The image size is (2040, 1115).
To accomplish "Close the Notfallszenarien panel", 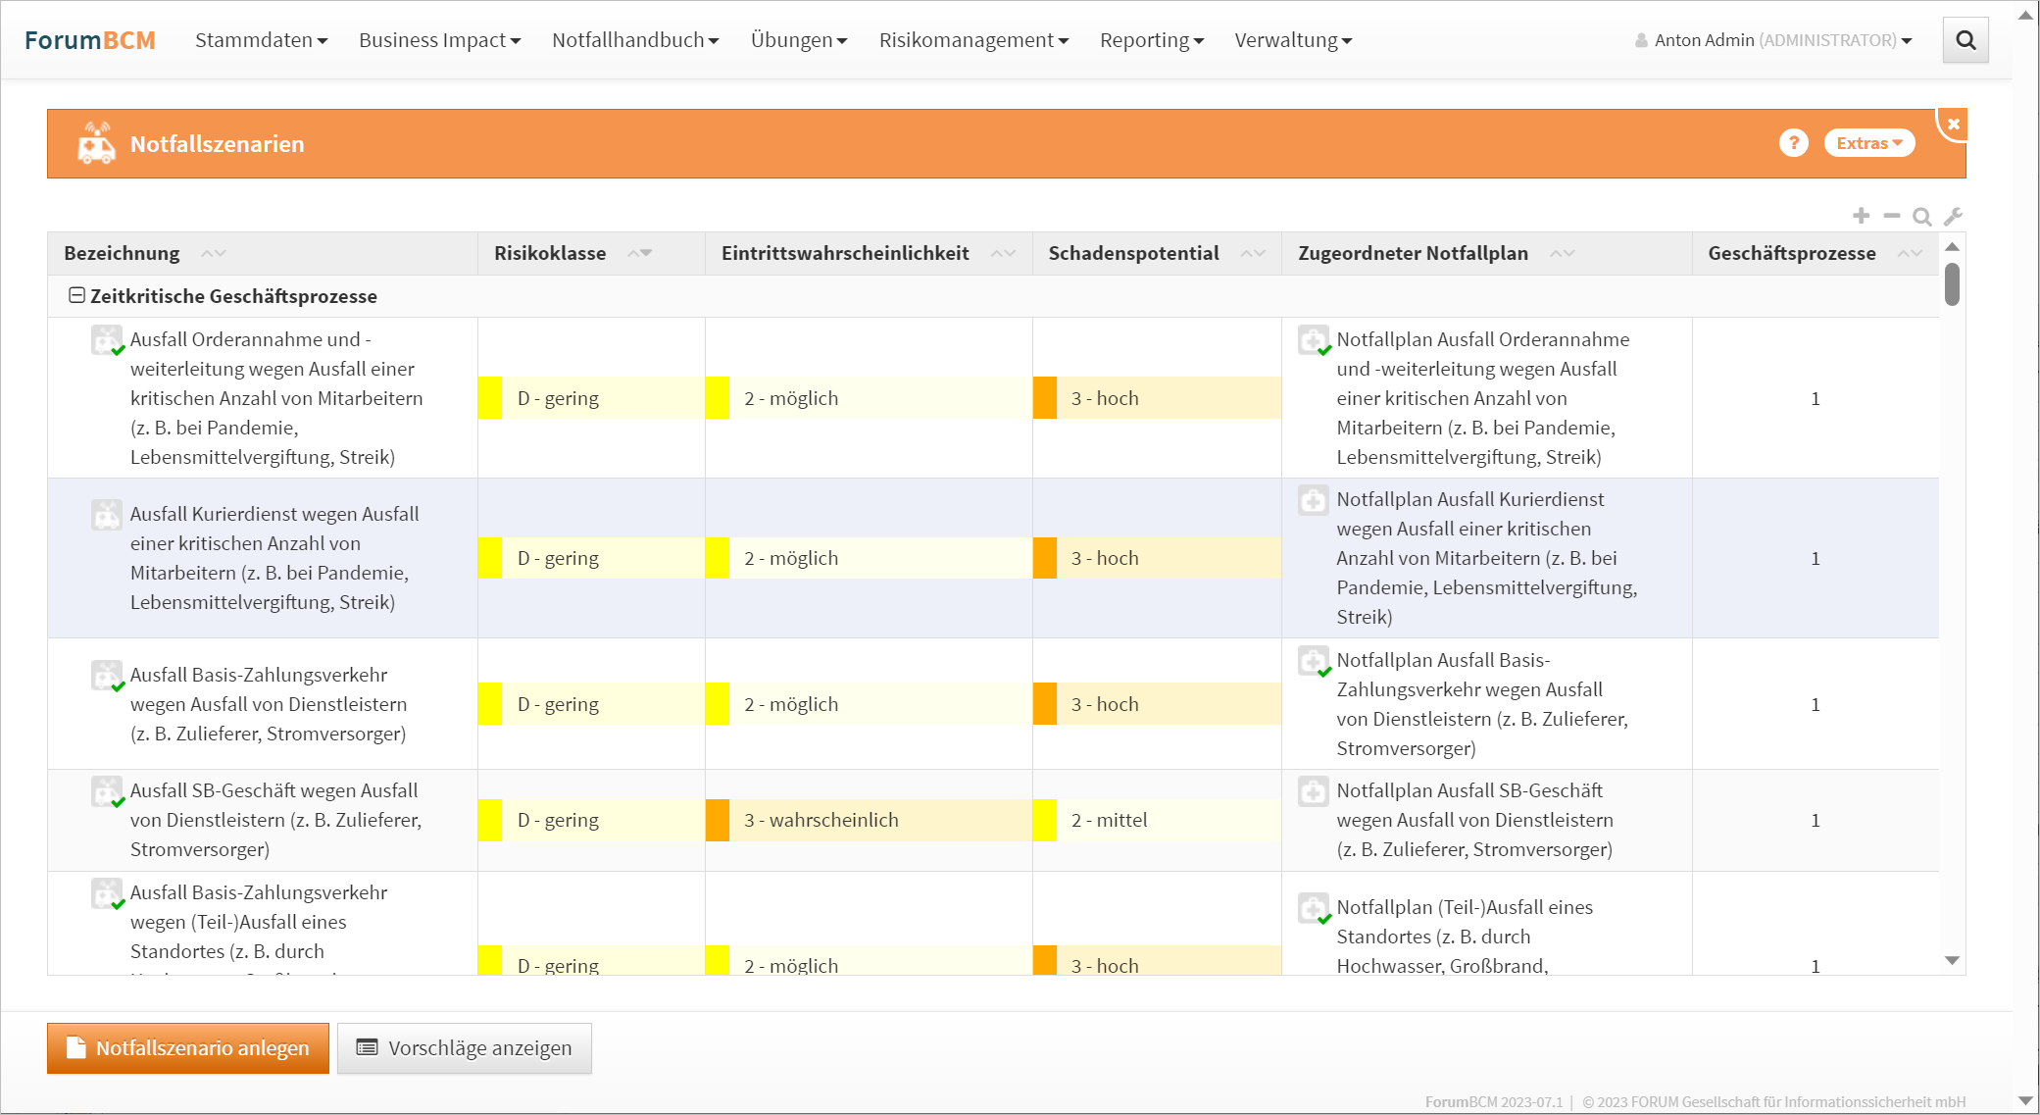I will (x=1953, y=125).
